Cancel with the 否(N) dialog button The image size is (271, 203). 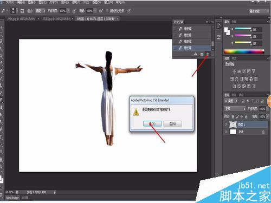coord(172,123)
